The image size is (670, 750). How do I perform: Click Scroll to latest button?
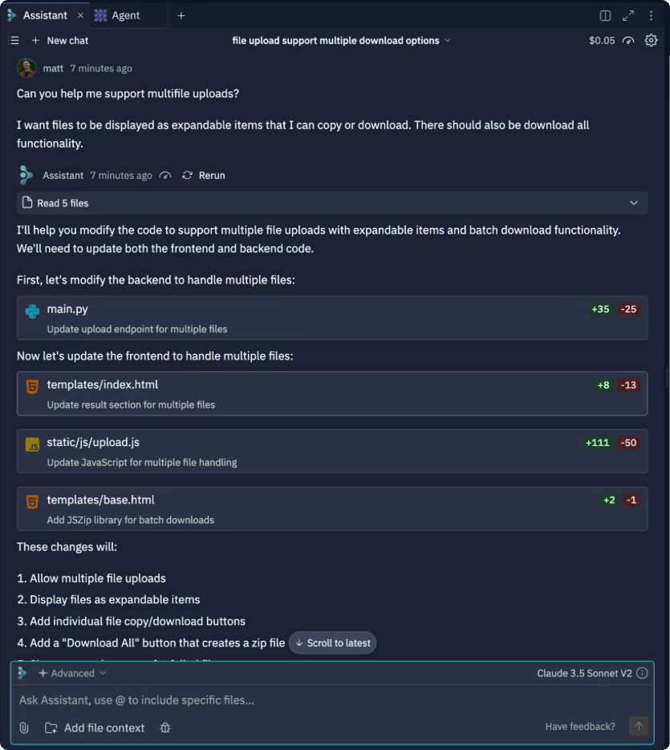332,643
